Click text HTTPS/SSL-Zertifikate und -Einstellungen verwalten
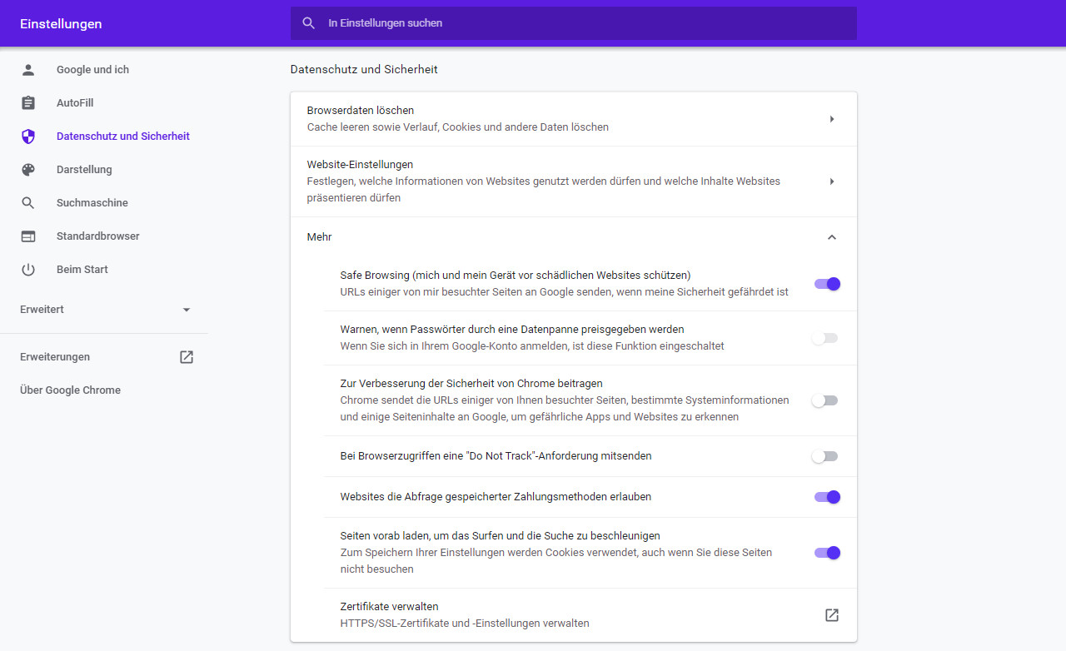The image size is (1066, 651). tap(465, 624)
